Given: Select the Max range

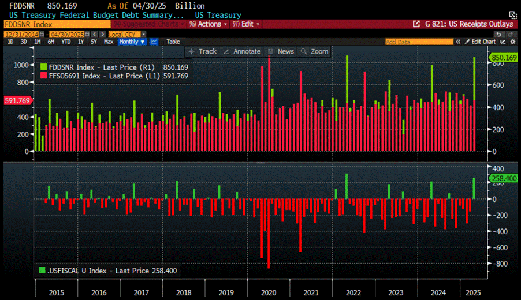Looking at the screenshot, I should (x=109, y=42).
